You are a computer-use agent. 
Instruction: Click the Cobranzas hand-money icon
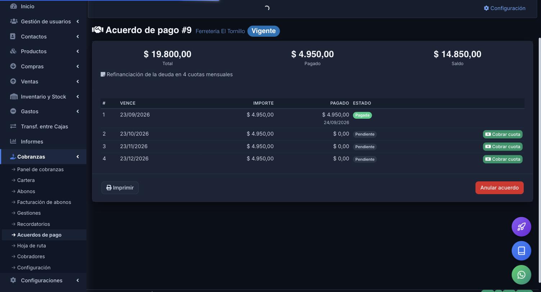point(13,156)
